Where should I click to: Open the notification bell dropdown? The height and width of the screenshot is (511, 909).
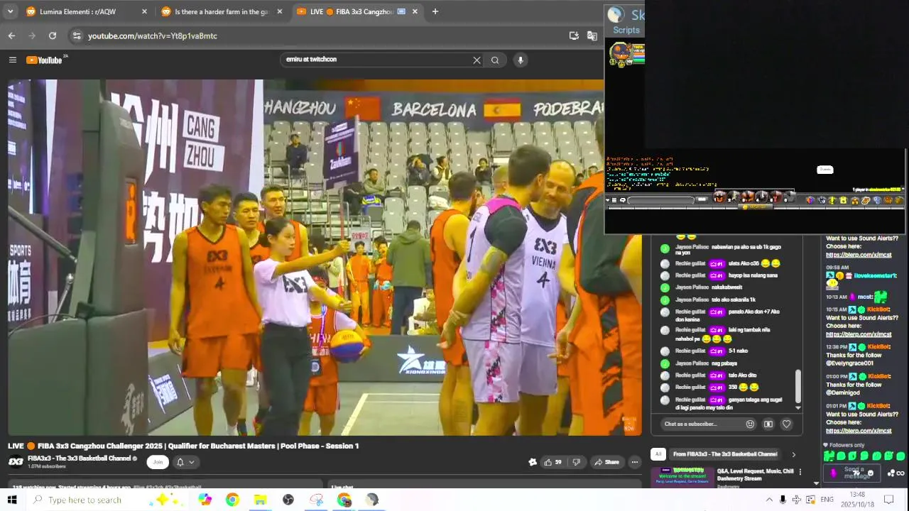tap(185, 462)
